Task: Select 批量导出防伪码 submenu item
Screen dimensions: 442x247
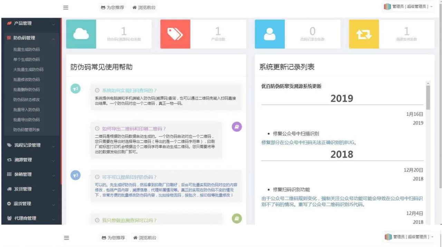Action: tap(27, 120)
